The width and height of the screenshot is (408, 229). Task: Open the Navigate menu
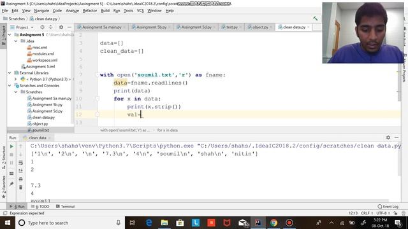[41, 11]
